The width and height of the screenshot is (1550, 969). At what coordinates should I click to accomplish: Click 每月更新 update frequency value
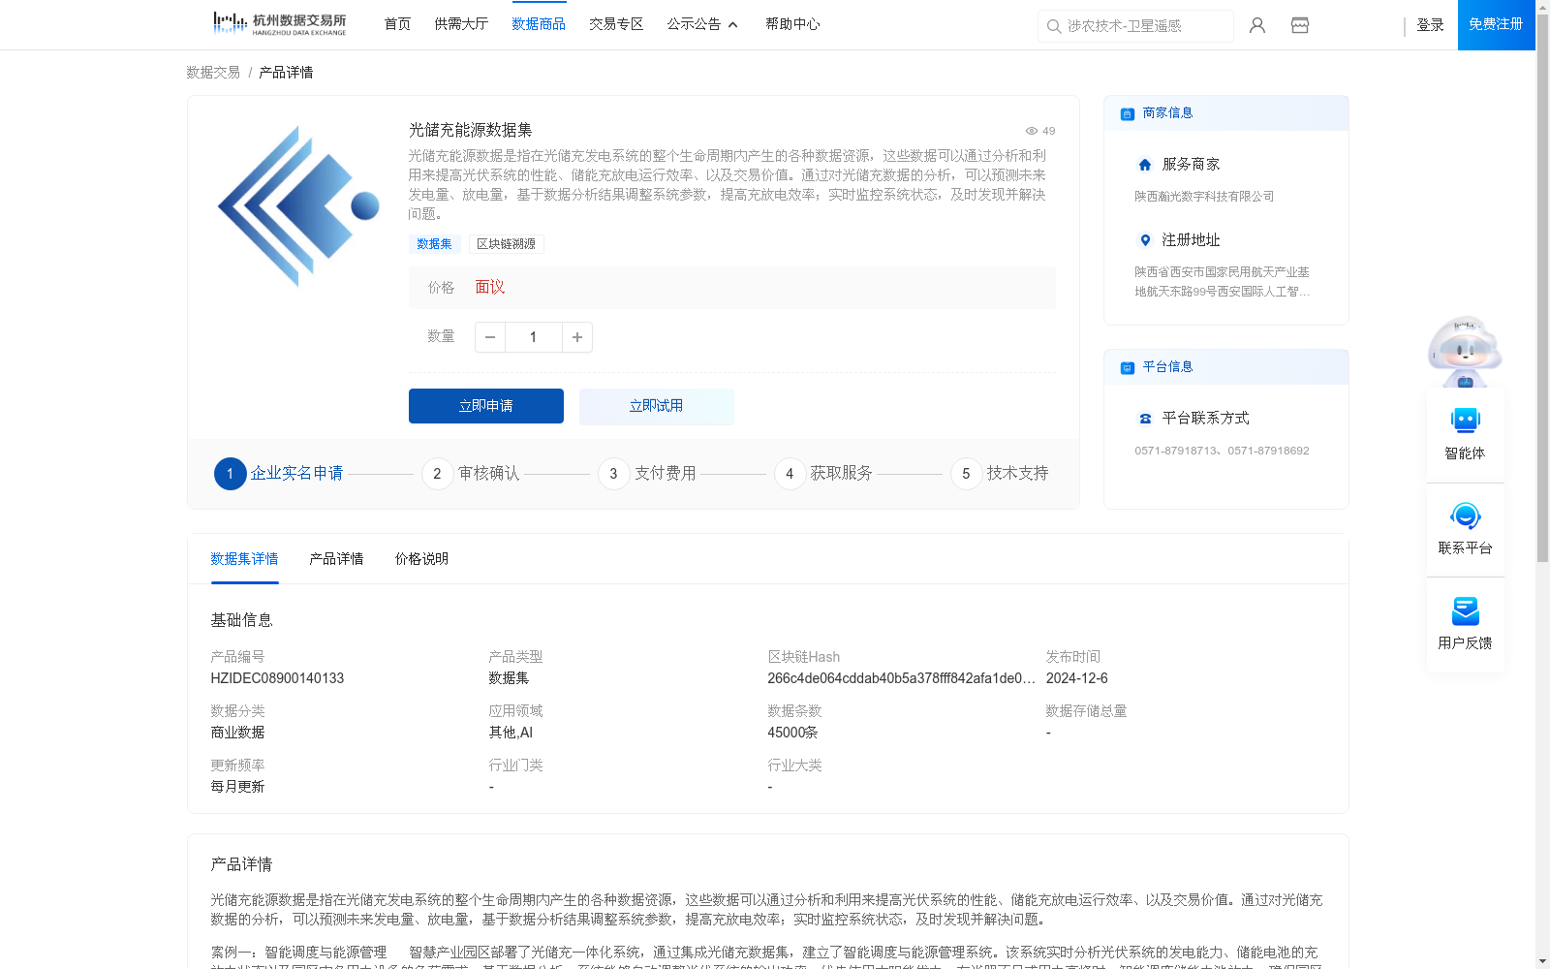tap(237, 787)
